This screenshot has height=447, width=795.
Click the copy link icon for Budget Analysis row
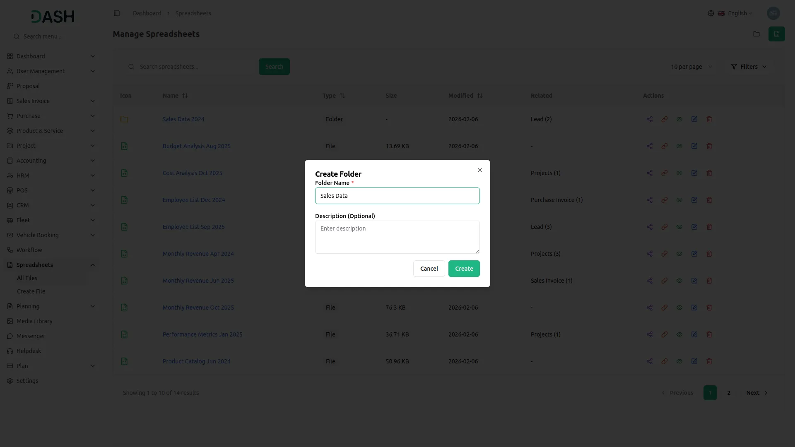[x=665, y=146]
